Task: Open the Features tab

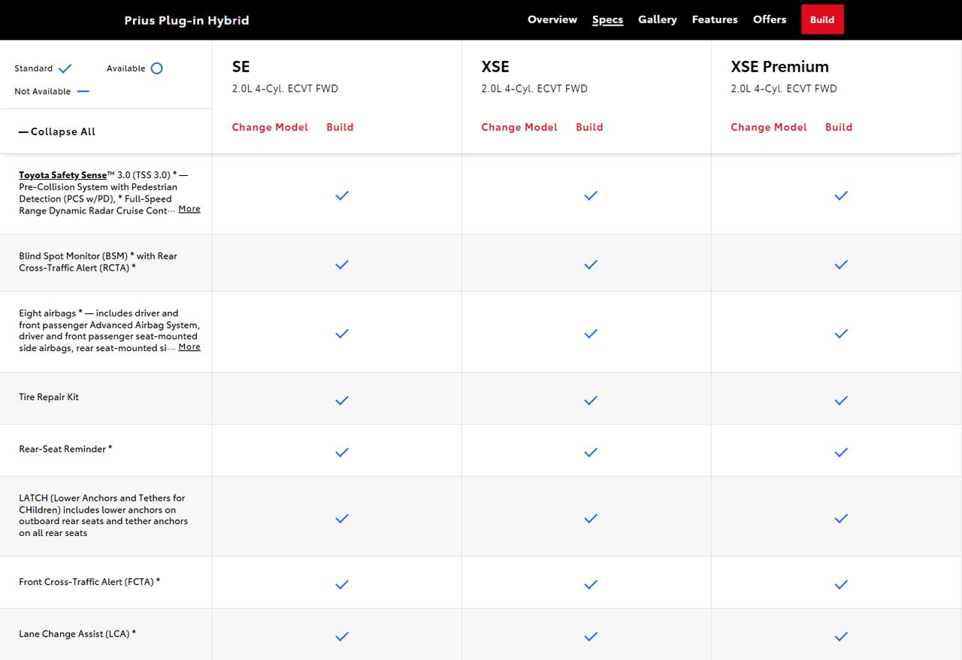Action: point(715,20)
